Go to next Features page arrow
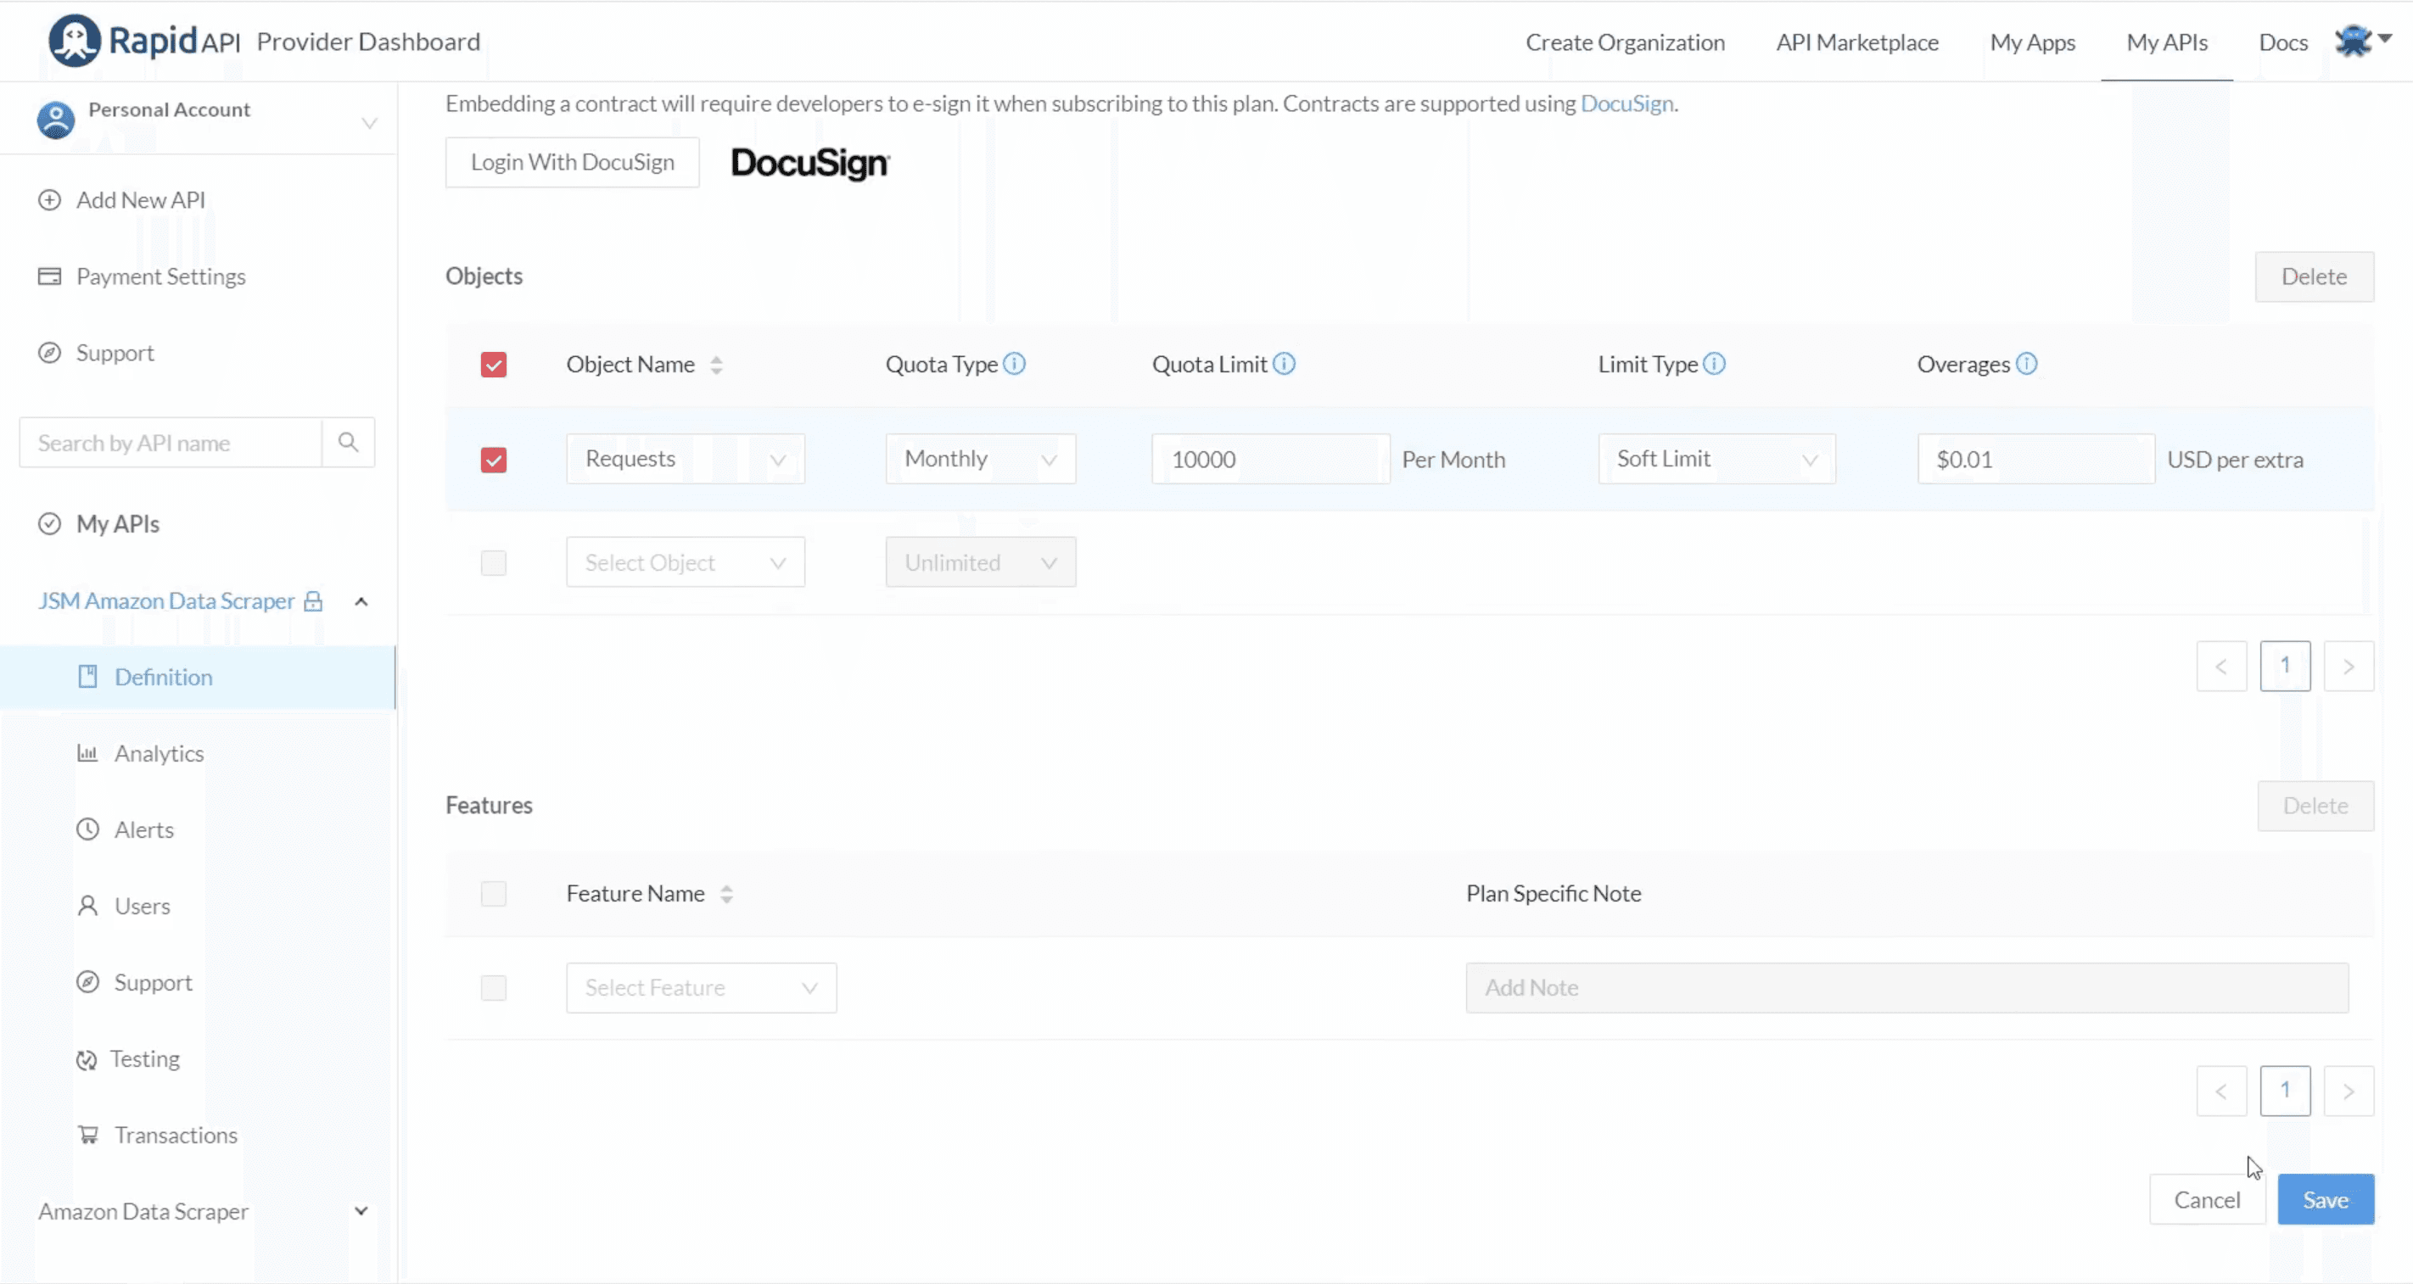Image resolution: width=2413 pixels, height=1284 pixels. pos(2349,1091)
